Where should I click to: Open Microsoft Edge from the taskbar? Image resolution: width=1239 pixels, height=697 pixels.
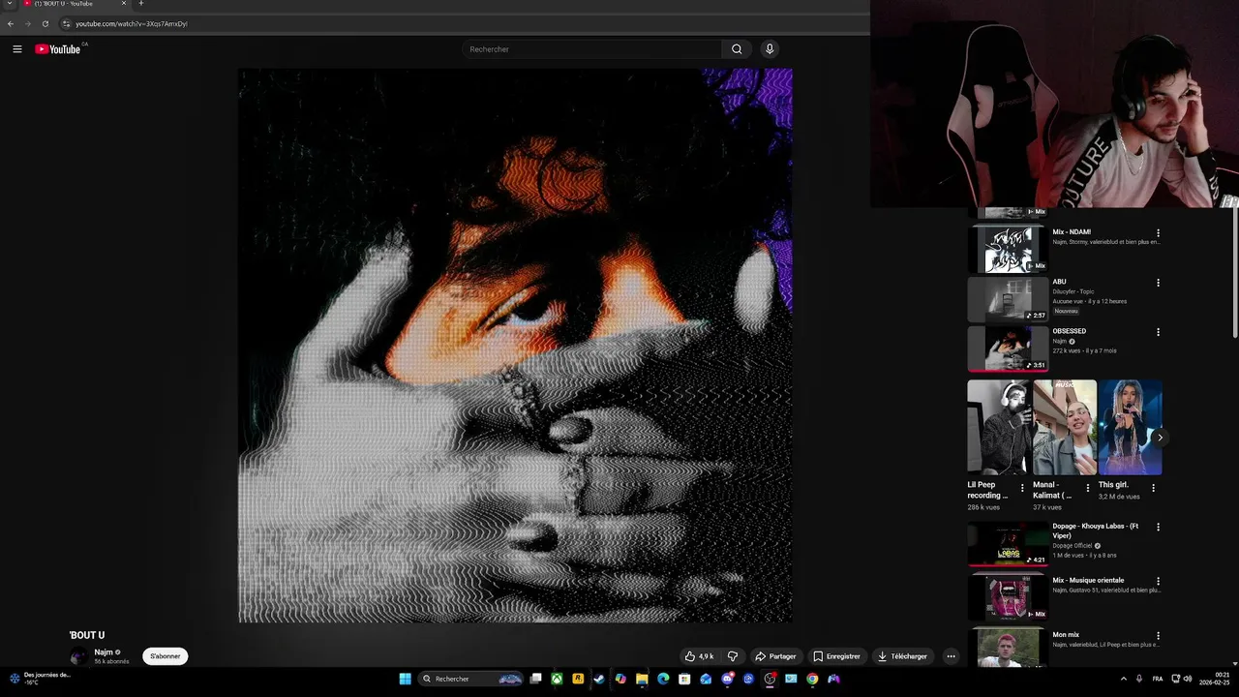(663, 679)
